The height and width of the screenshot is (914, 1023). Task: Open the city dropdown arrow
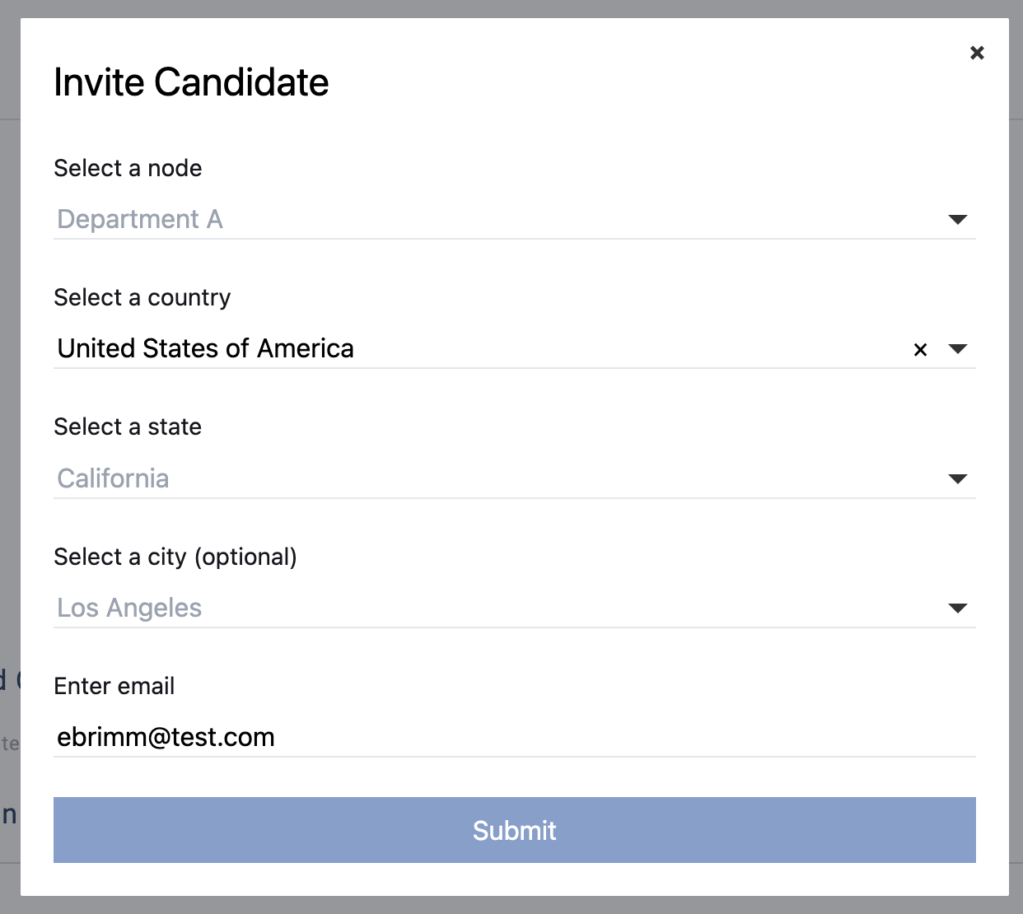pos(957,609)
